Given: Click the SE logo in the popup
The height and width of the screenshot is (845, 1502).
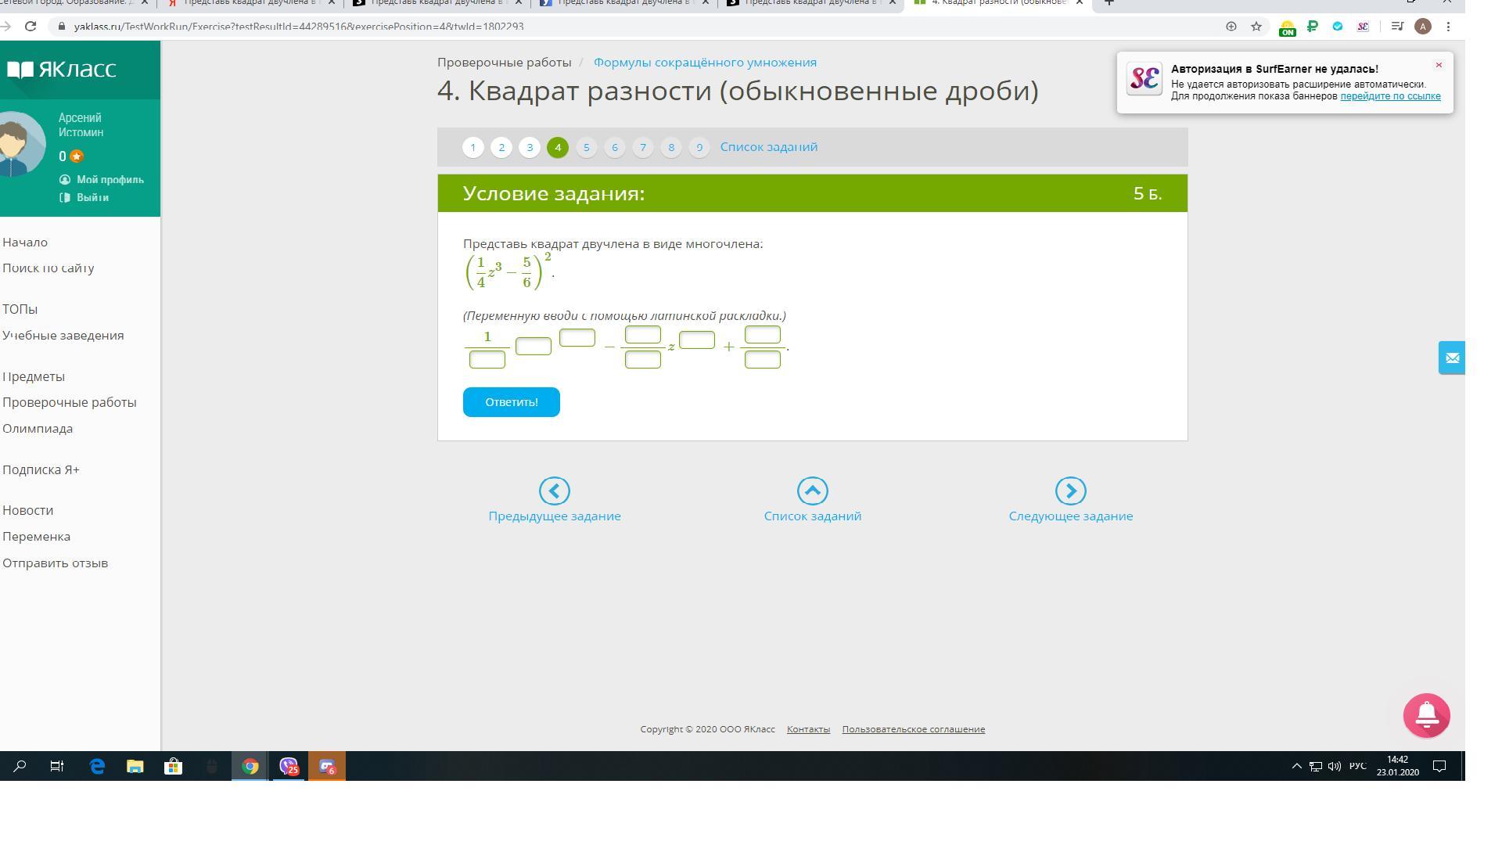Looking at the screenshot, I should pos(1144,78).
